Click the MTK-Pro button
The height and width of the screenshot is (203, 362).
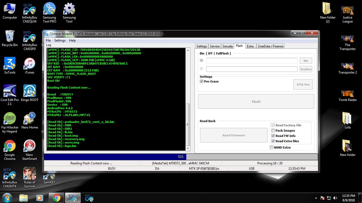coord(303,85)
